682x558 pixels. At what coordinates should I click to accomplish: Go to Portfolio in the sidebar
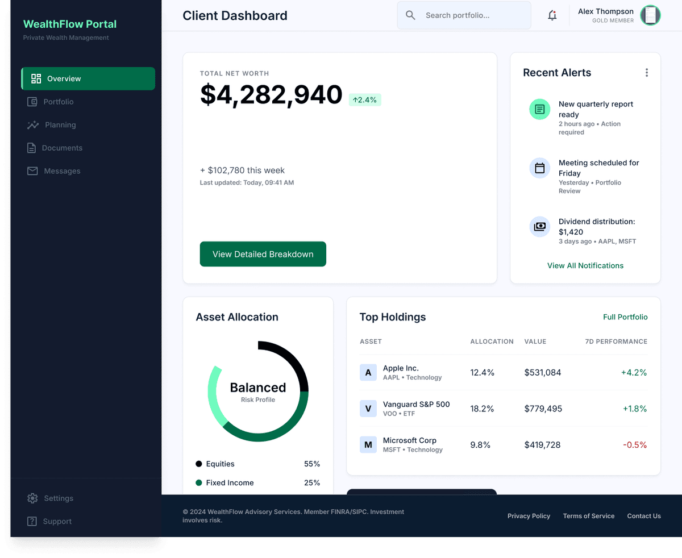click(x=88, y=102)
